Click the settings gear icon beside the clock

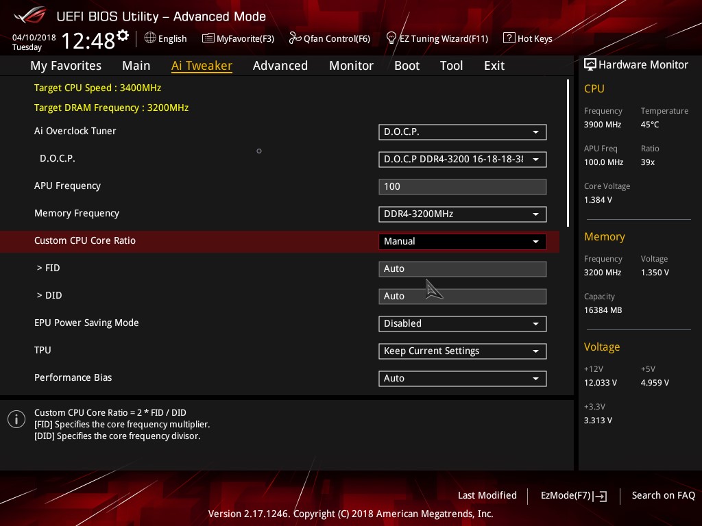123,35
